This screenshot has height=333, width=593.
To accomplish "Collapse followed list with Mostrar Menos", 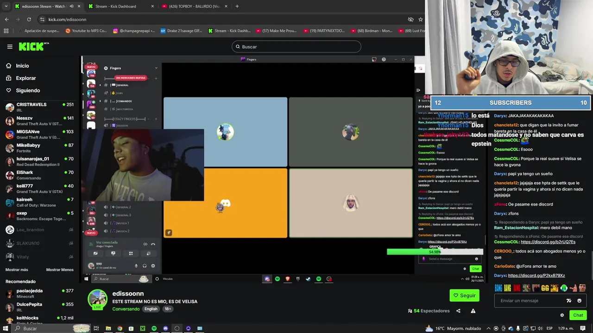I will tap(60, 270).
